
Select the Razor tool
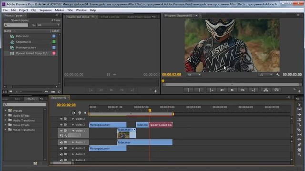point(299,130)
